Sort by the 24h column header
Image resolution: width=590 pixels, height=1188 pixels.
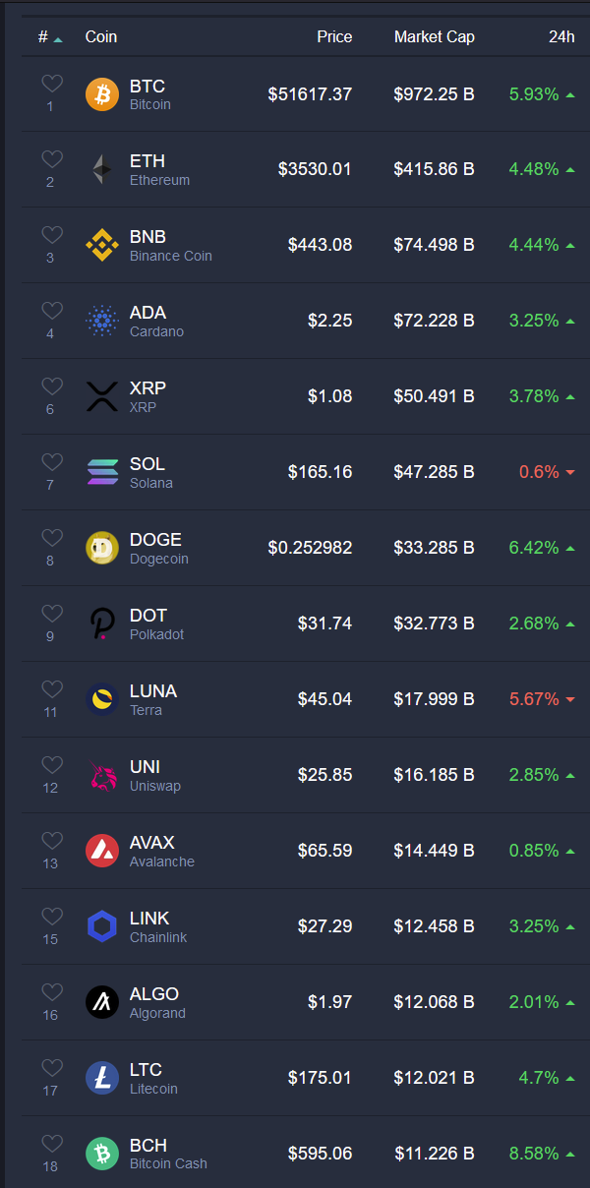[561, 36]
